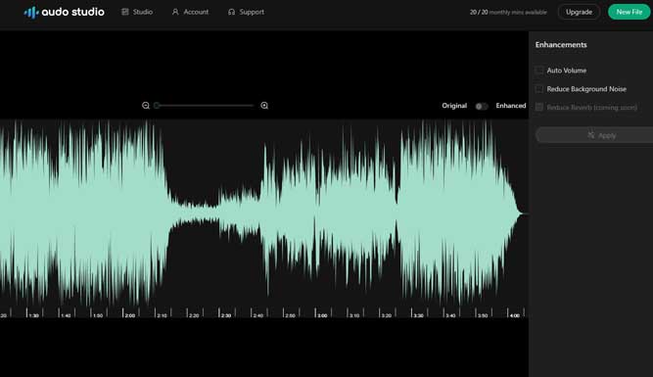The image size is (653, 377).
Task: Click the Enhanced label
Action: click(x=511, y=106)
